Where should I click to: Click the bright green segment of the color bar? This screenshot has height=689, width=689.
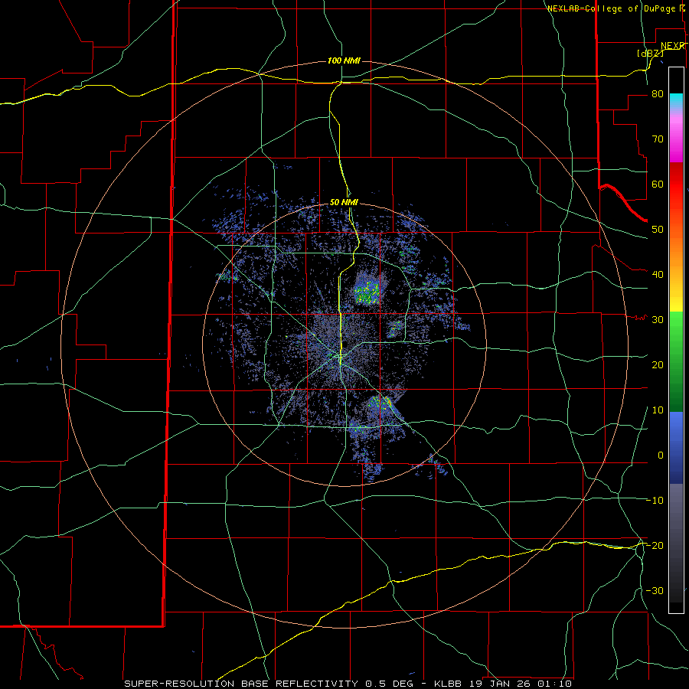point(676,325)
